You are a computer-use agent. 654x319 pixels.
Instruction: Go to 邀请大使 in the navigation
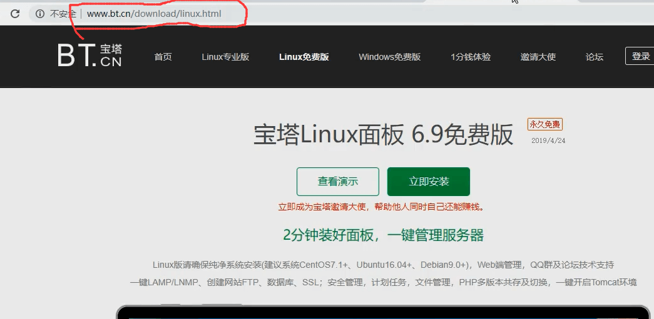click(x=538, y=57)
